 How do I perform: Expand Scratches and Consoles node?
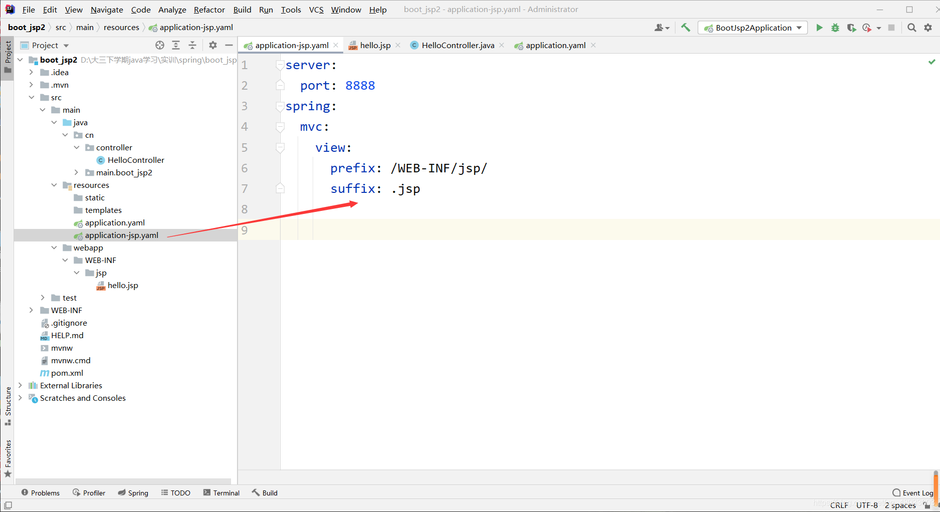pyautogui.click(x=20, y=398)
